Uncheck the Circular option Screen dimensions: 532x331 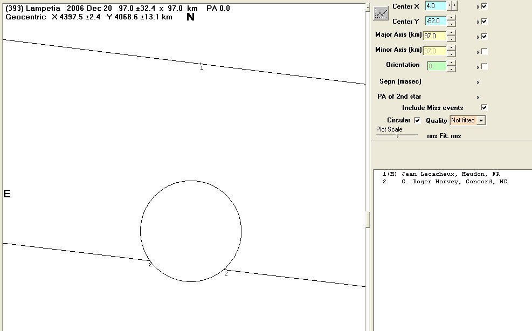coord(417,120)
